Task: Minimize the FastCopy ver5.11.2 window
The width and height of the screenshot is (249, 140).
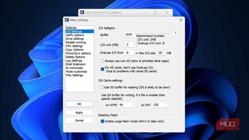Action: click(144, 12)
